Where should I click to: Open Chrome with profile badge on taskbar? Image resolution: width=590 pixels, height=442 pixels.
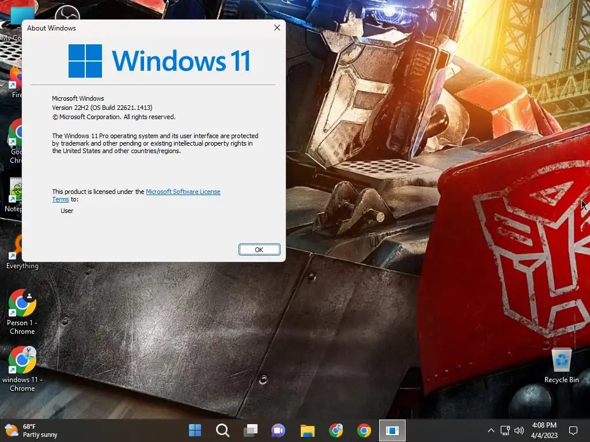[x=336, y=430]
